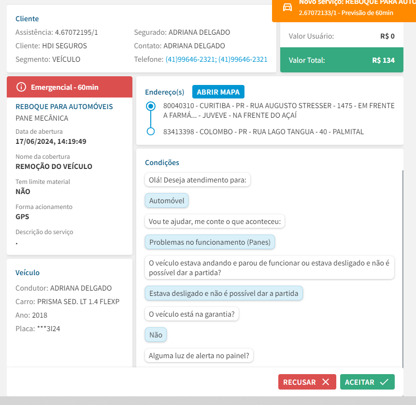Image resolution: width=416 pixels, height=405 pixels.
Task: Click the Condições panel scrollbar
Action: pos(403,269)
